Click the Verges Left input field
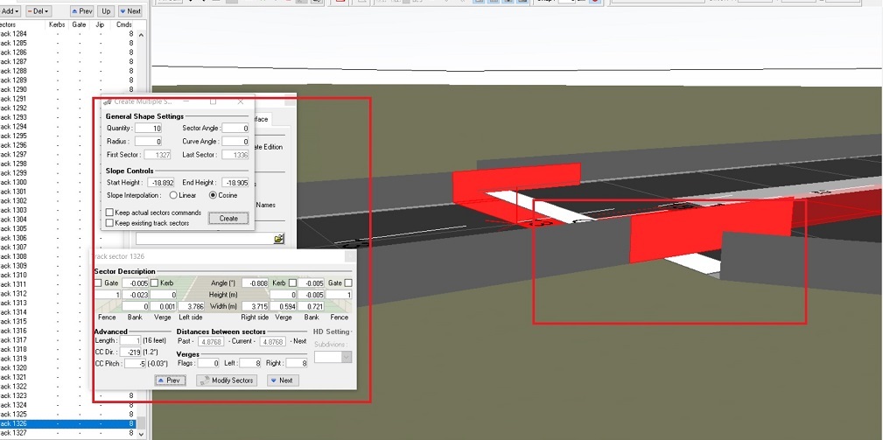This screenshot has height=440, width=883. pyautogui.click(x=250, y=364)
